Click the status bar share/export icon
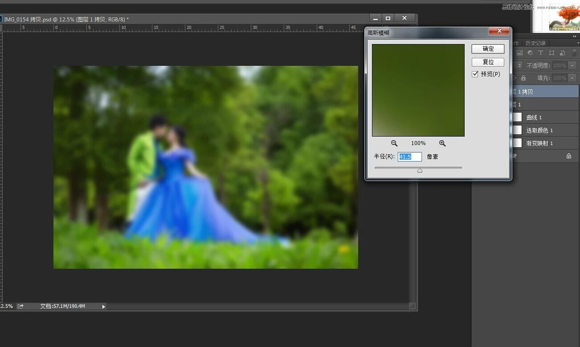580x347 pixels. (20, 306)
